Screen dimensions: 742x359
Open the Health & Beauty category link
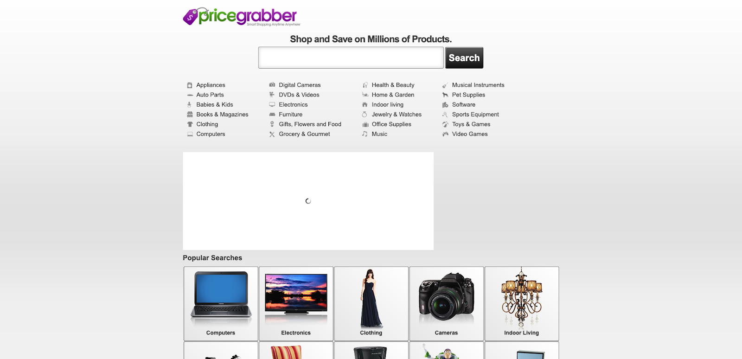click(393, 85)
